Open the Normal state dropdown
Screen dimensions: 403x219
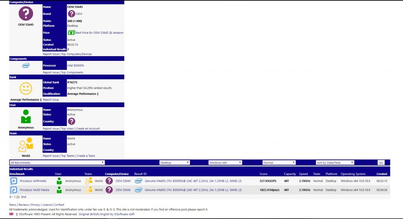279,162
